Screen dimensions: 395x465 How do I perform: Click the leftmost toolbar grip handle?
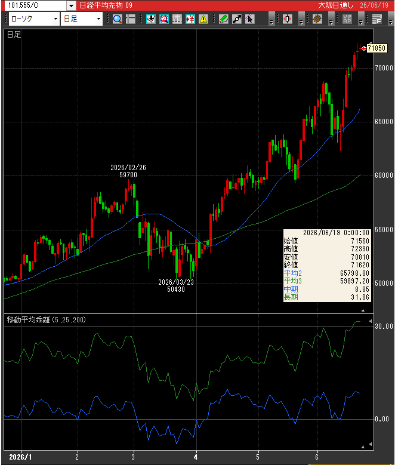tap(5, 19)
